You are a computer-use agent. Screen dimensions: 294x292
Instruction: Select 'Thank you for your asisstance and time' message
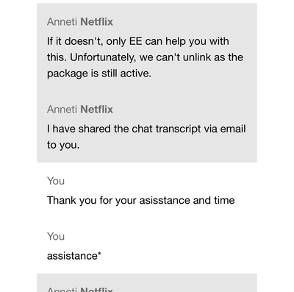141,200
